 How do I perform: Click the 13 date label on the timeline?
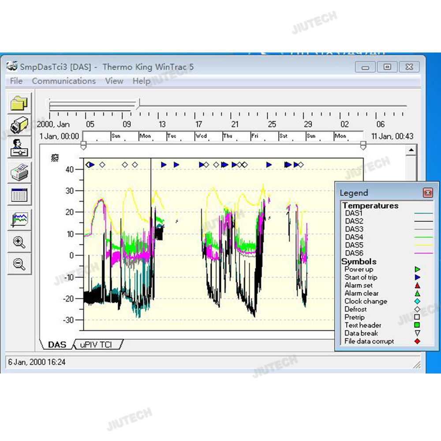point(162,124)
